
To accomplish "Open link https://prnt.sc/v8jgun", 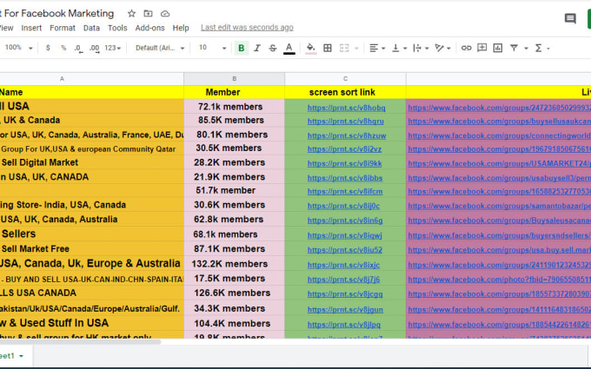I will tap(345, 309).
